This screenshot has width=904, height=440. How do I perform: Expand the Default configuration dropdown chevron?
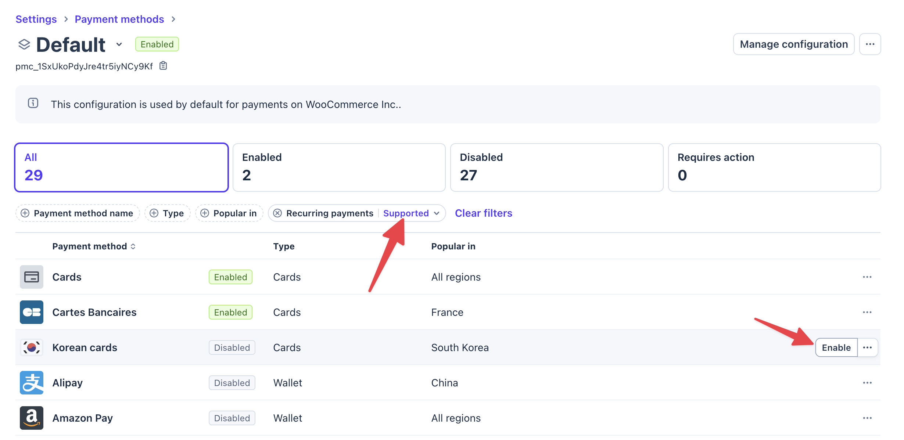click(x=119, y=44)
